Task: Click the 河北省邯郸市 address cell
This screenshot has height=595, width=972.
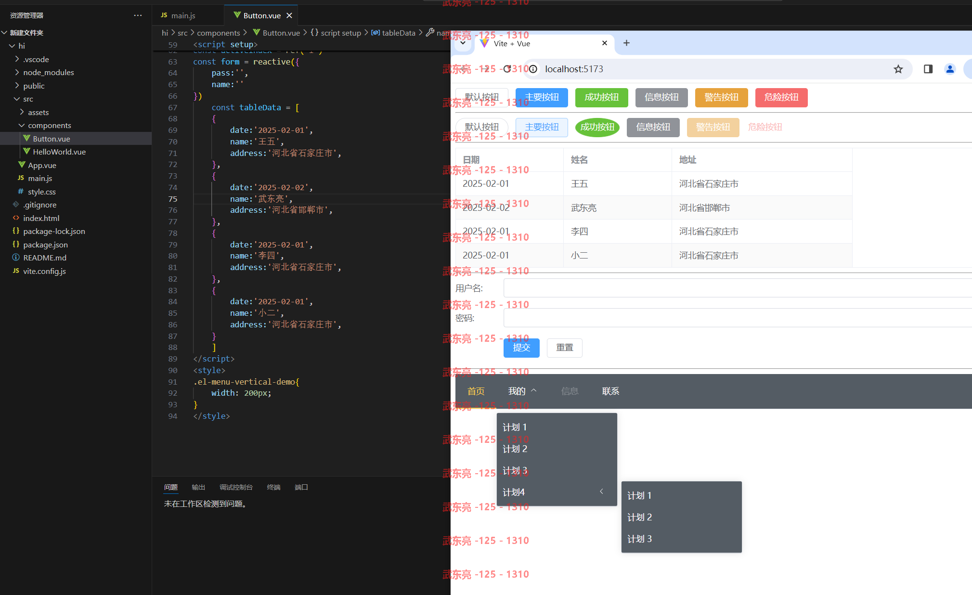Action: pos(762,207)
